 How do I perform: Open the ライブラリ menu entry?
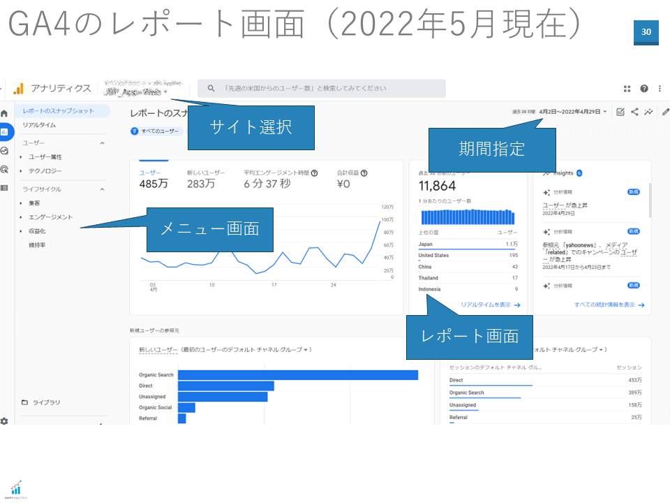coord(46,402)
